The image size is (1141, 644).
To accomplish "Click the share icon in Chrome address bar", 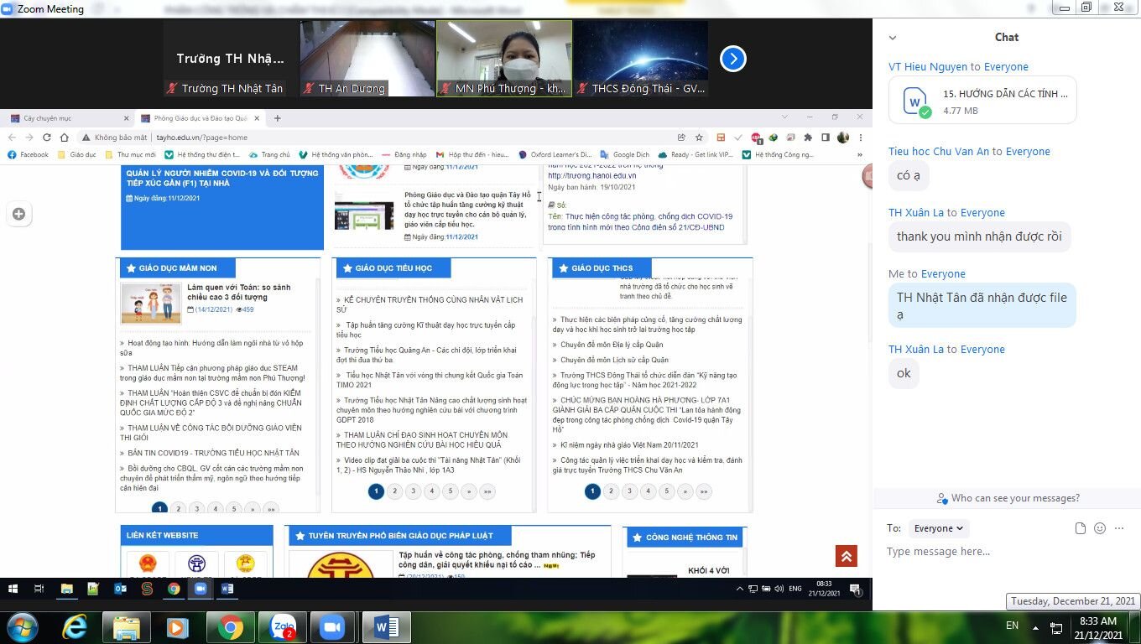I will click(681, 137).
